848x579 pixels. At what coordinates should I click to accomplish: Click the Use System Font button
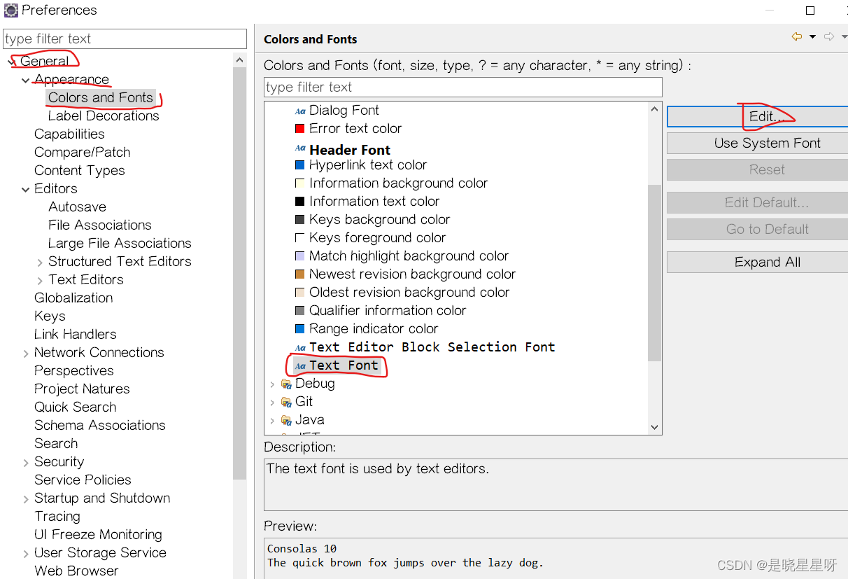coord(767,144)
